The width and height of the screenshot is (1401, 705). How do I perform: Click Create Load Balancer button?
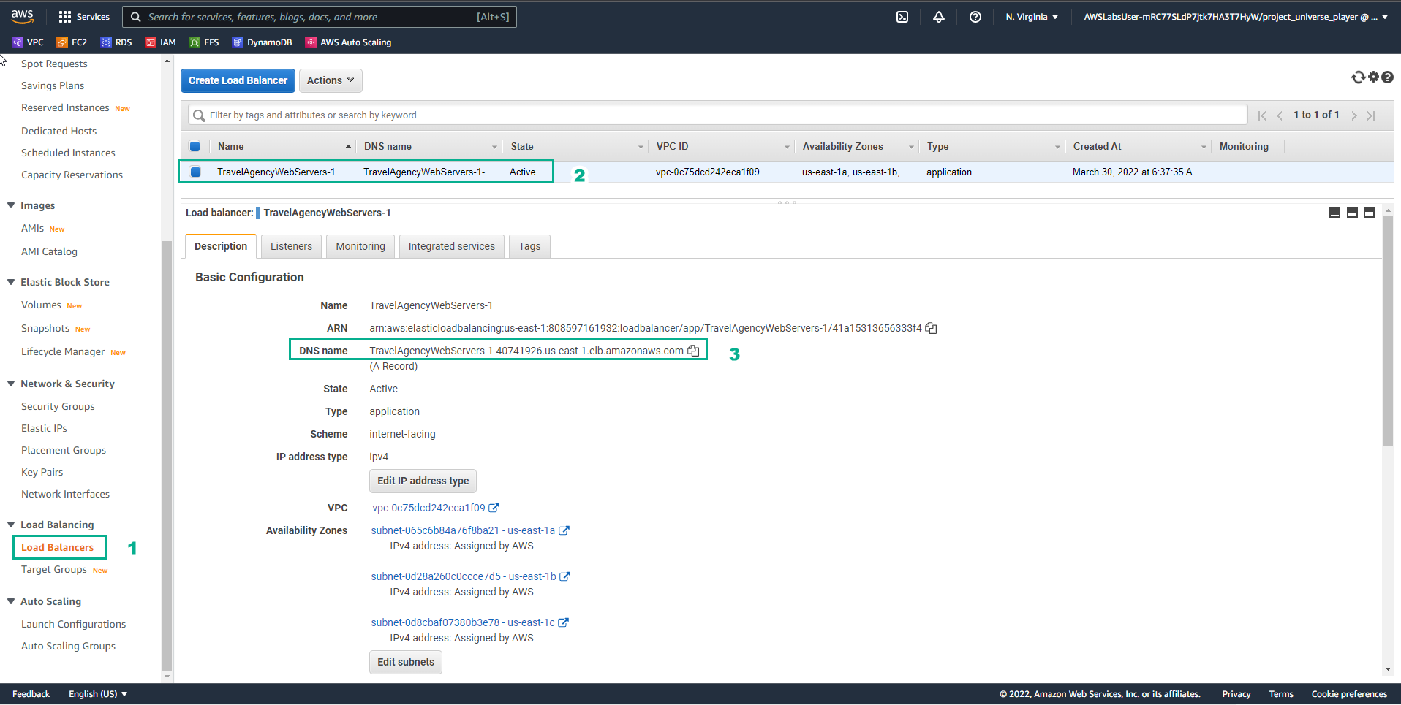(238, 80)
